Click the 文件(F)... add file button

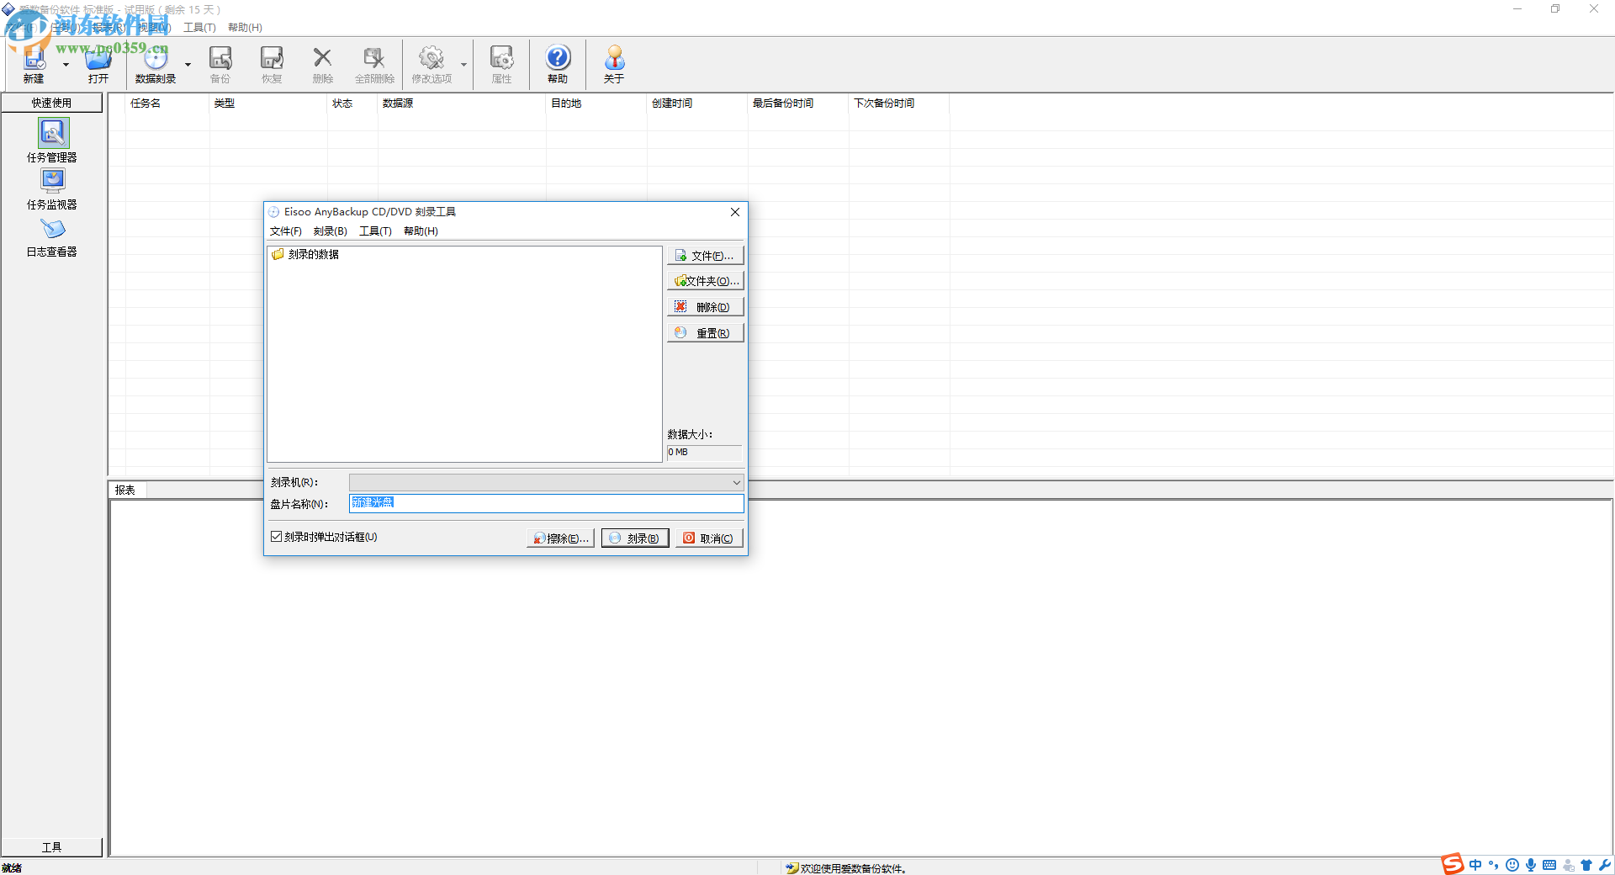(706, 256)
